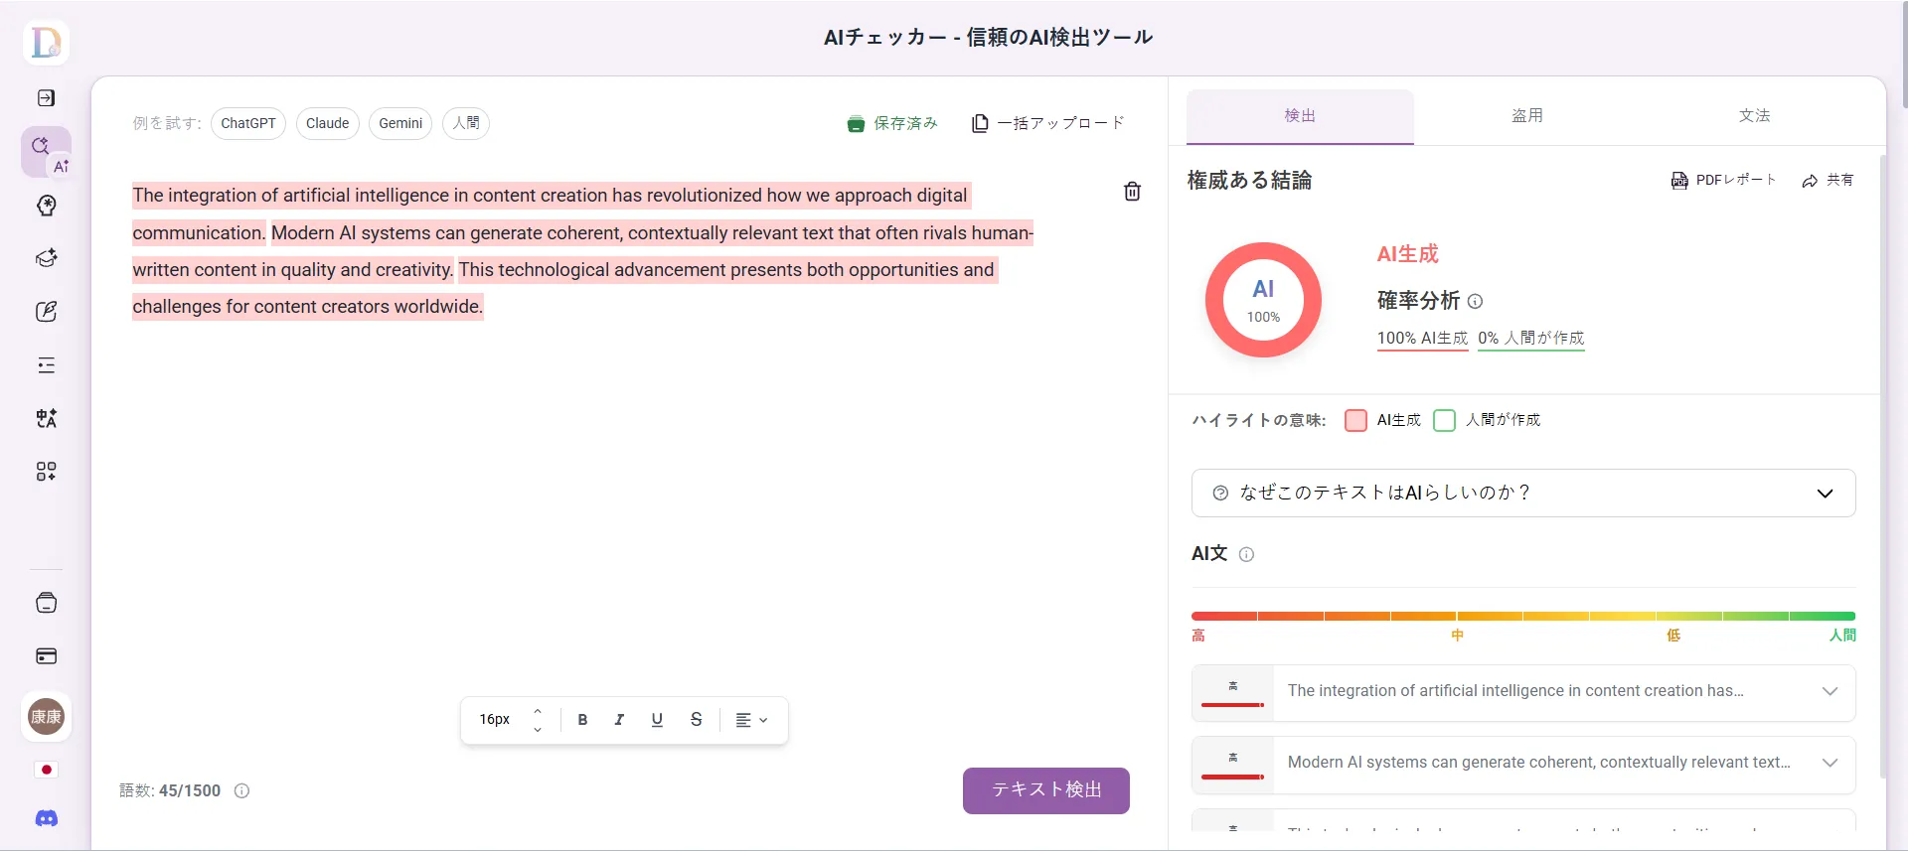The height and width of the screenshot is (851, 1908).
Task: Click the AI likelihood gradient scale bar
Action: click(1523, 617)
